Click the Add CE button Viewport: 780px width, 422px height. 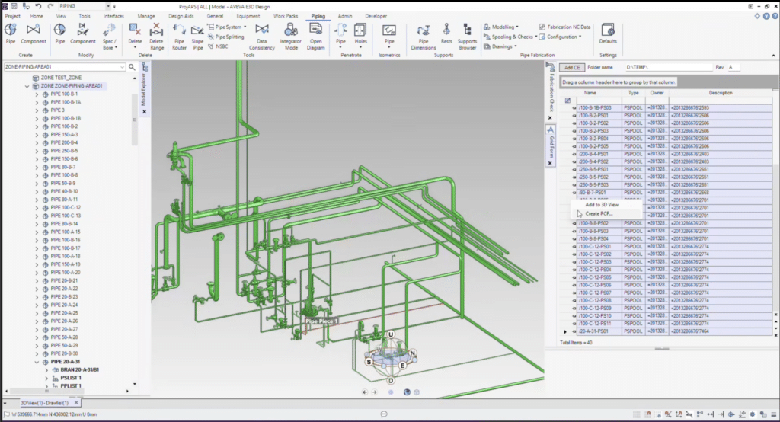tap(572, 67)
